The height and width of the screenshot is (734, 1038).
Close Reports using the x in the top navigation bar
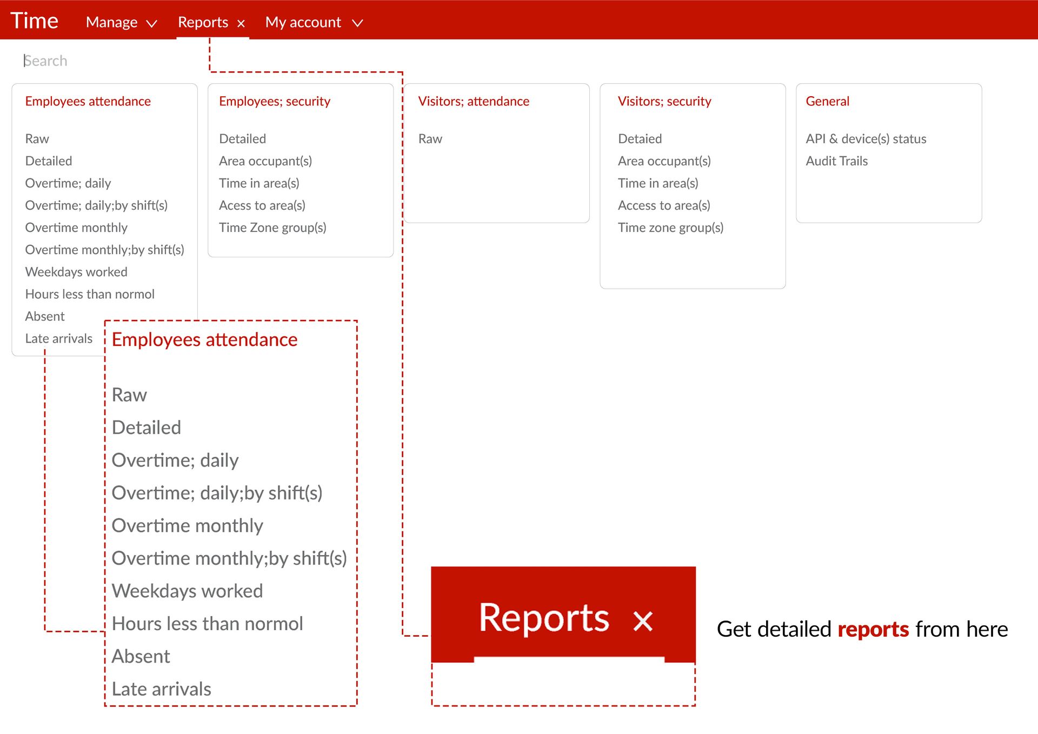pos(241,23)
